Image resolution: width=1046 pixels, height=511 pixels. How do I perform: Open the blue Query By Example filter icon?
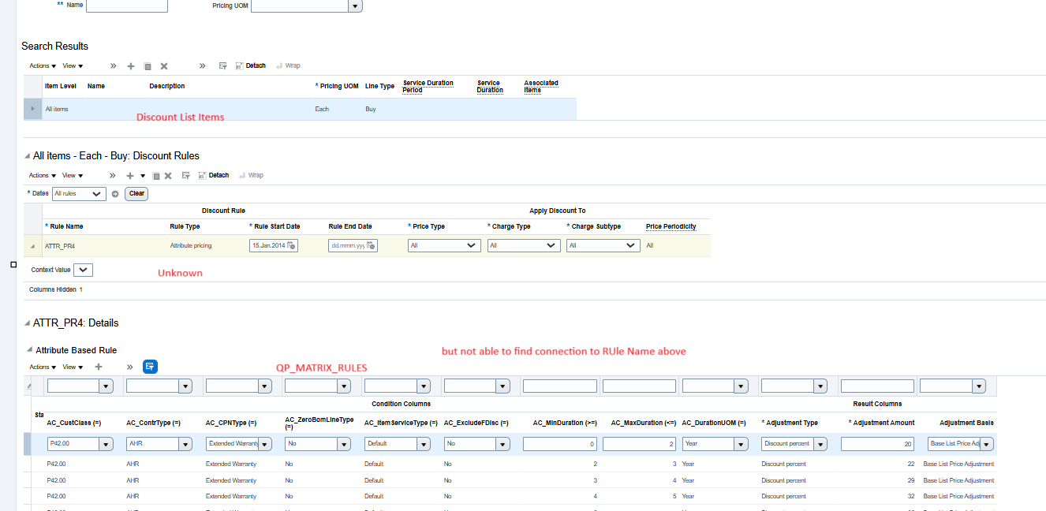click(149, 367)
